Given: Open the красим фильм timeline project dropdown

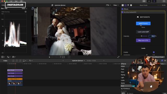Looking at the screenshot, I should tap(78, 61).
